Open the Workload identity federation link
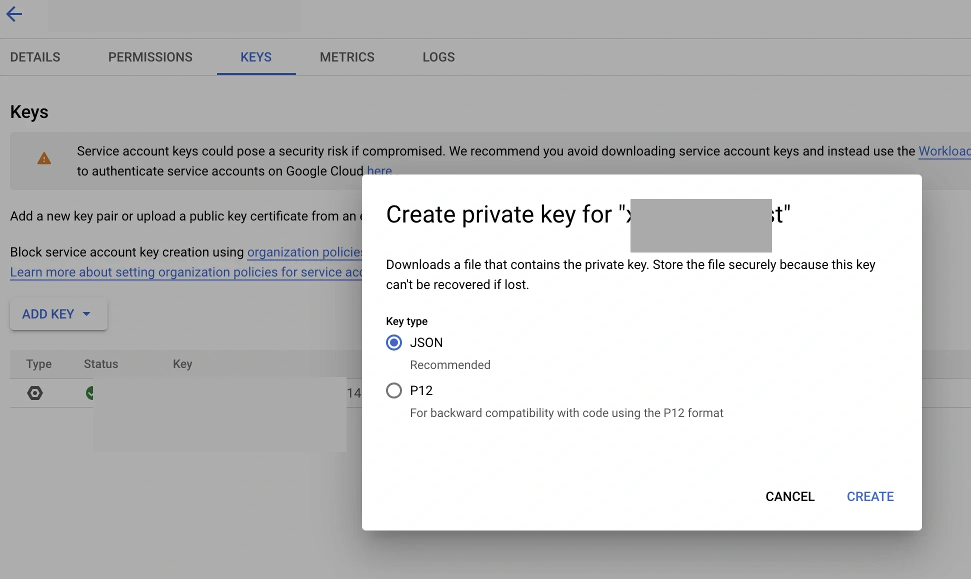Viewport: 971px width, 579px height. [944, 151]
